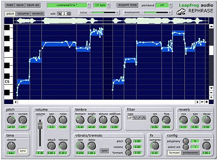Choose the low-pass filter type icon

point(135,118)
